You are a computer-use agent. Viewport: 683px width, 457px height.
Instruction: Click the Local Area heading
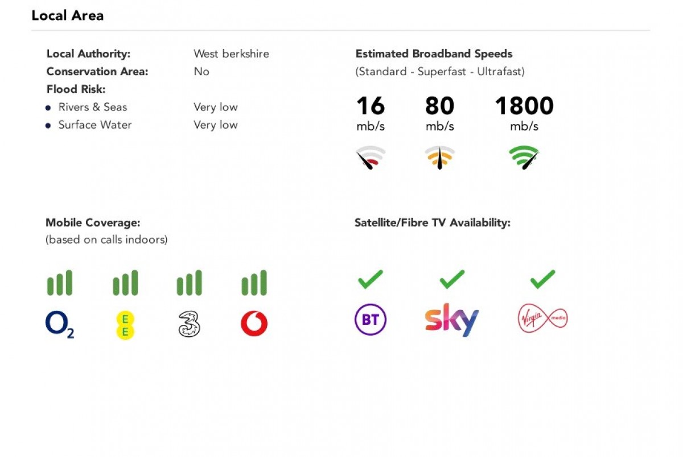(67, 15)
